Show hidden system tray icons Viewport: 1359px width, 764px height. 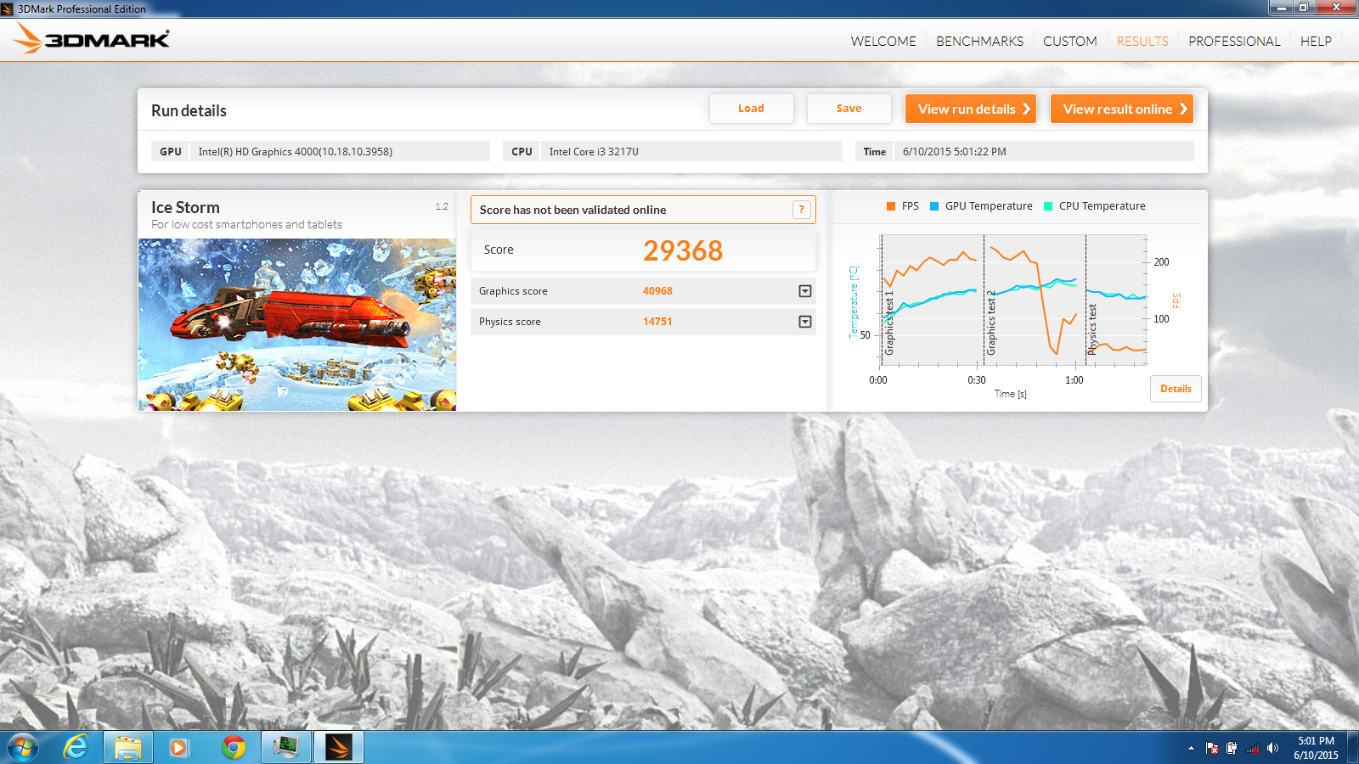[x=1191, y=748]
